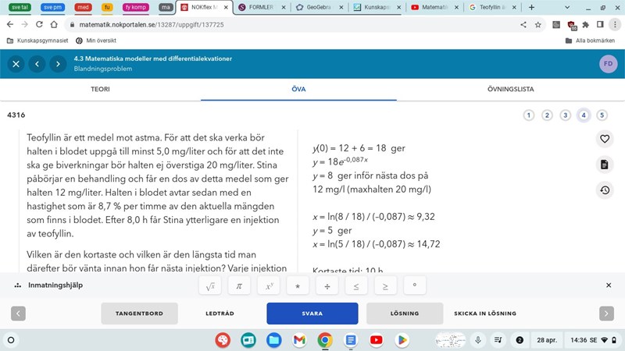The image size is (625, 351).
Task: Go to exercise step 5
Action: pos(602,115)
